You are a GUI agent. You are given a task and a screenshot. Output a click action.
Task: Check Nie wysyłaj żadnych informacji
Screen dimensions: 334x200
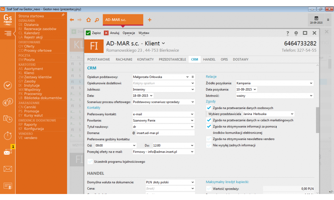coord(209,145)
